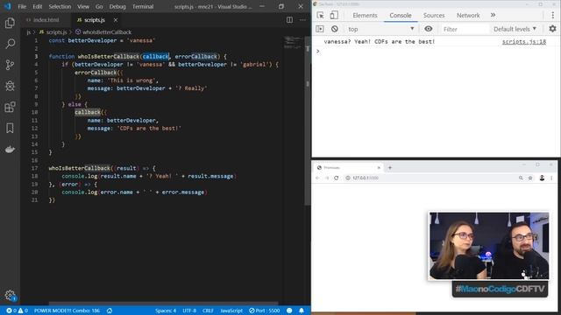Open the File menu
This screenshot has width=561, height=315.
22,6
